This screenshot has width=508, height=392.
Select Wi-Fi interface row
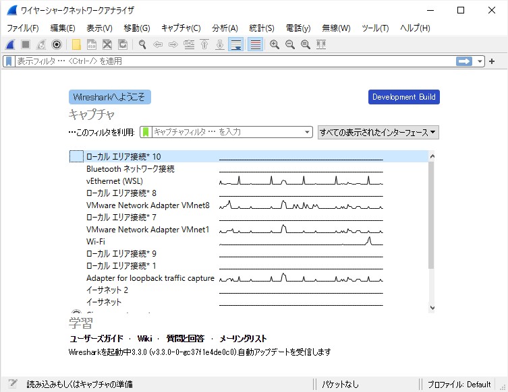(x=248, y=242)
